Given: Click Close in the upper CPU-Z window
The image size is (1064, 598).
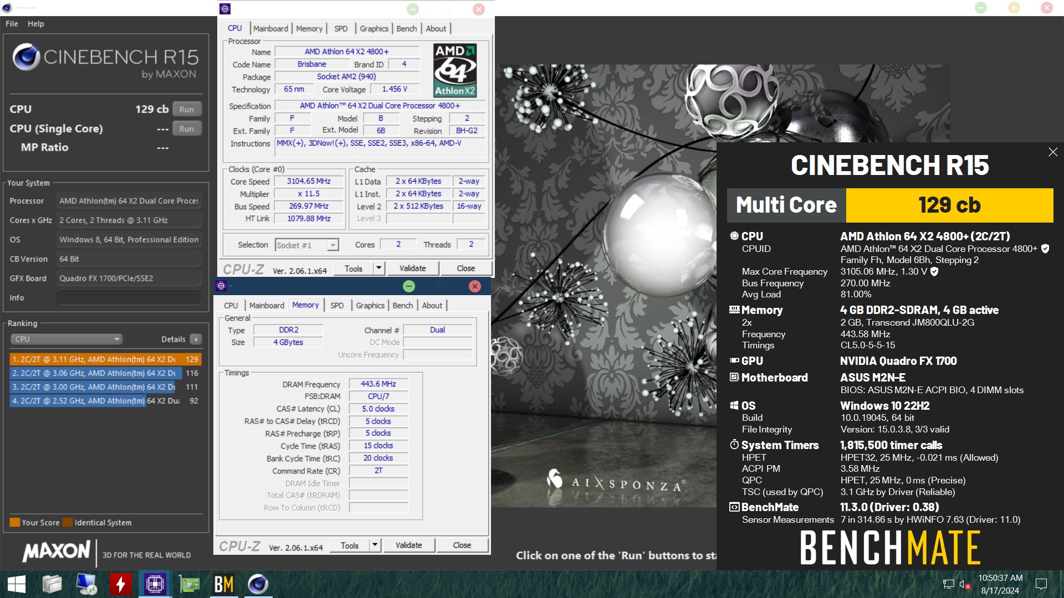Looking at the screenshot, I should (466, 268).
